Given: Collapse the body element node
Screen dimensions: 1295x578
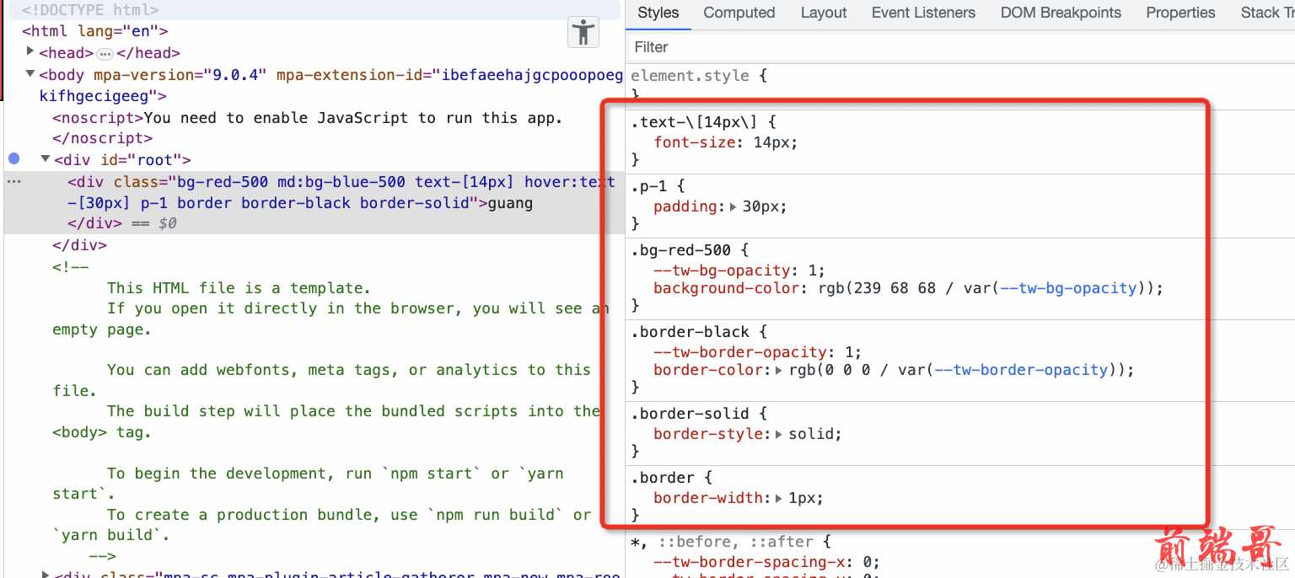Looking at the screenshot, I should [x=31, y=74].
